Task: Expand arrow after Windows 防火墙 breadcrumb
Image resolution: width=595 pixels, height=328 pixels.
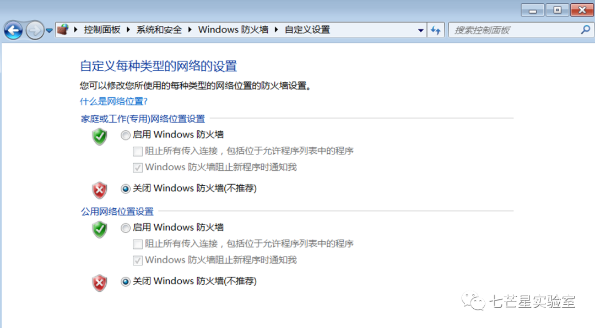Action: pyautogui.click(x=276, y=30)
